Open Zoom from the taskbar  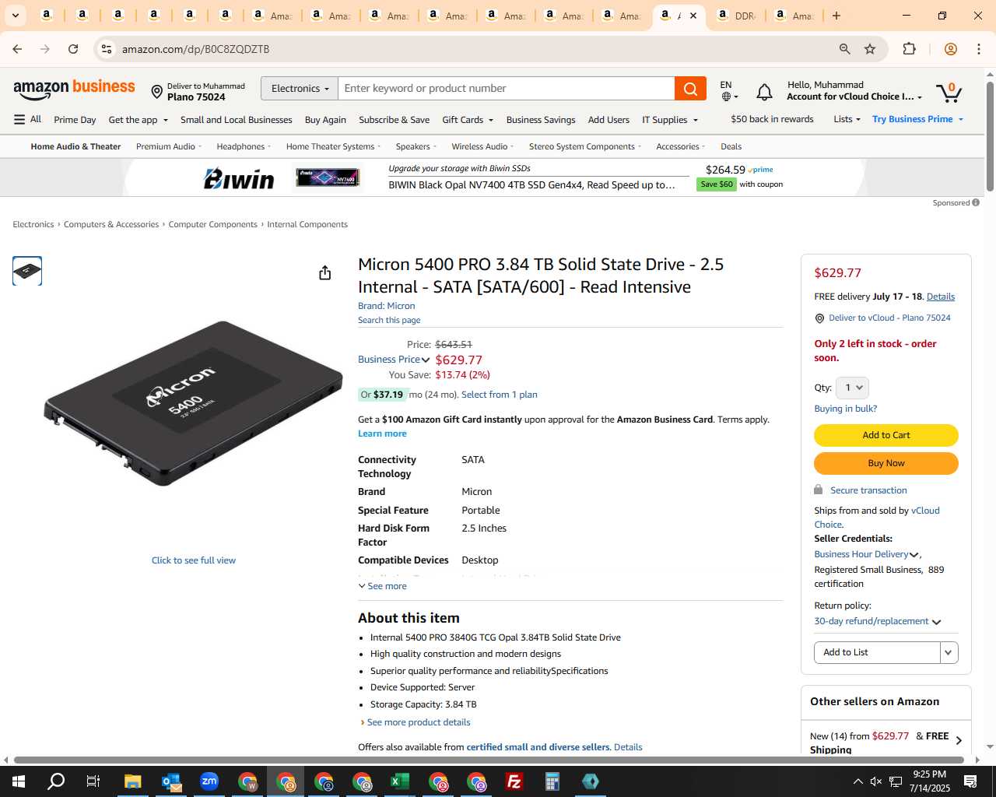pyautogui.click(x=209, y=781)
